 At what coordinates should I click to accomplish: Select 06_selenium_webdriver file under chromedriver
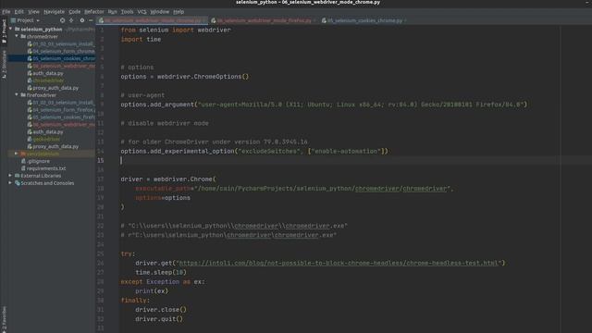(x=64, y=66)
